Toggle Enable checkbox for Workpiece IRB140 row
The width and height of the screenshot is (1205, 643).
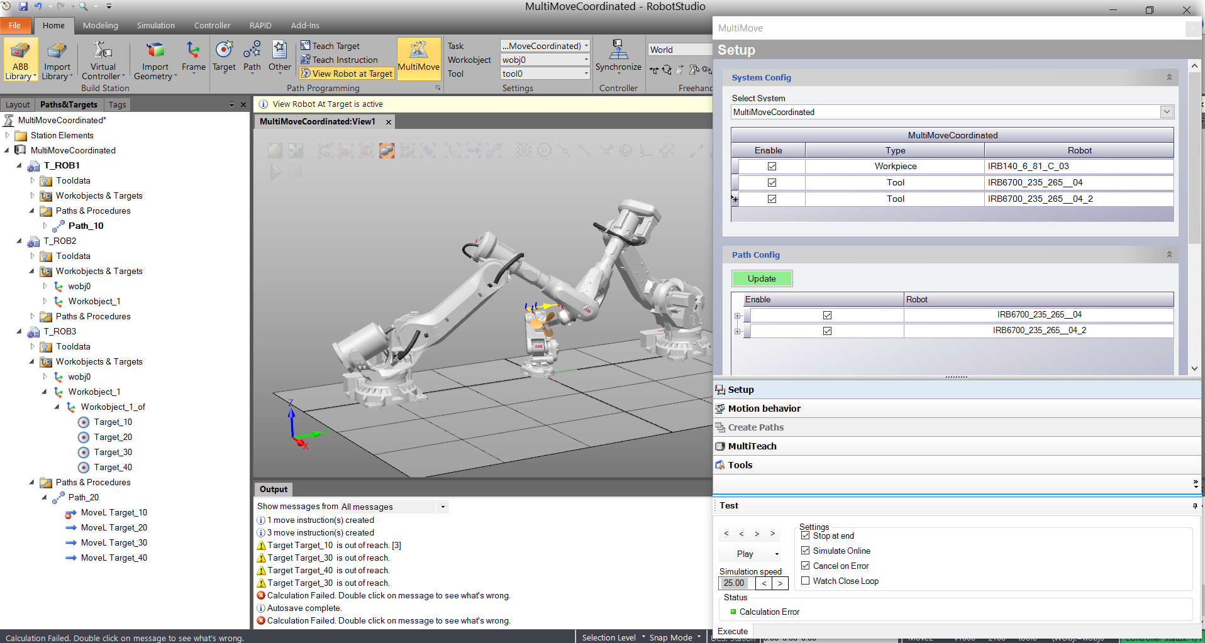tap(772, 167)
